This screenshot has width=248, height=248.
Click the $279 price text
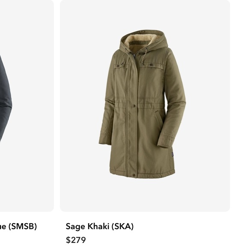tap(76, 240)
